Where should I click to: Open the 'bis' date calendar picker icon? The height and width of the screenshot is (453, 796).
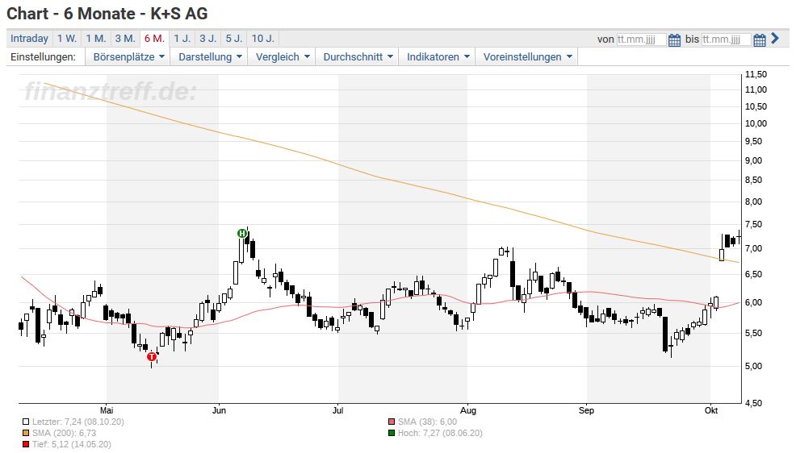[759, 39]
